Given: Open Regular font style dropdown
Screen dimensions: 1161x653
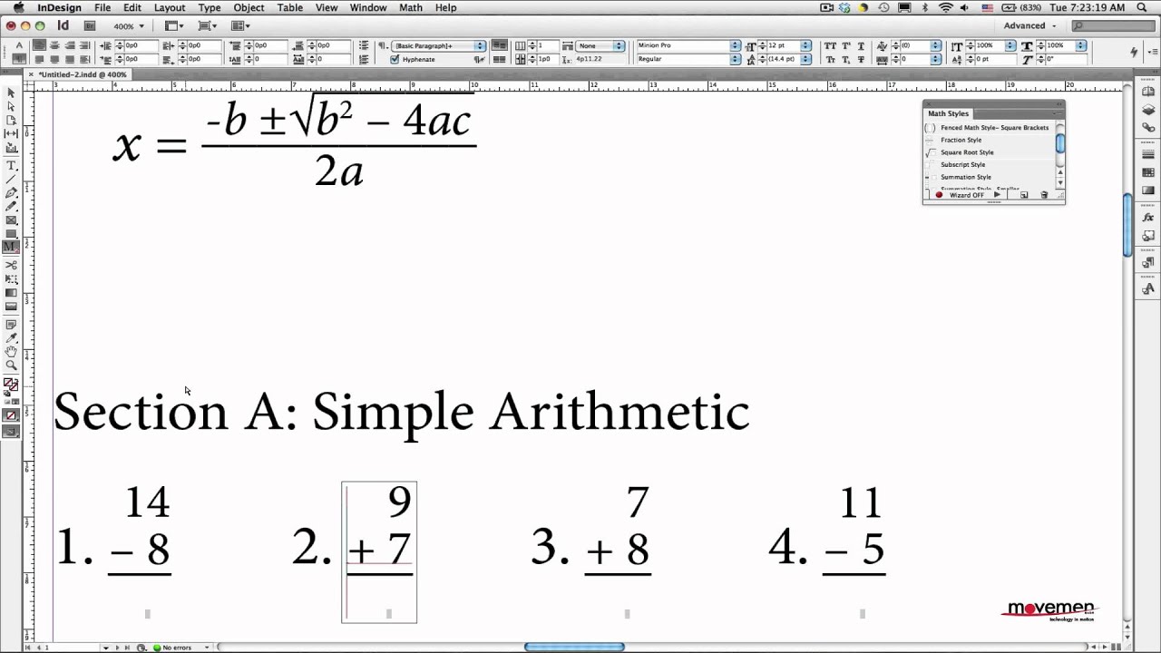Looking at the screenshot, I should click(x=736, y=59).
